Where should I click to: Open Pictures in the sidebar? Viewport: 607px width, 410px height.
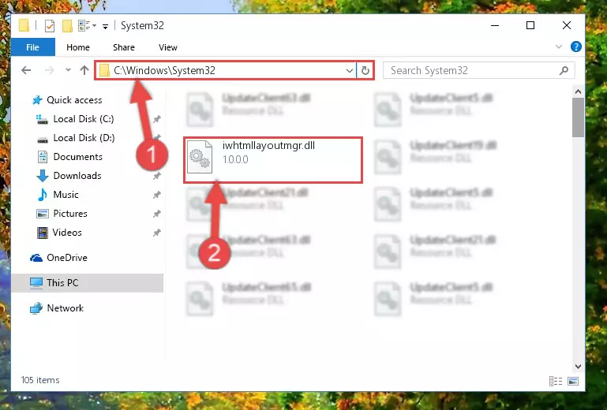(x=70, y=214)
